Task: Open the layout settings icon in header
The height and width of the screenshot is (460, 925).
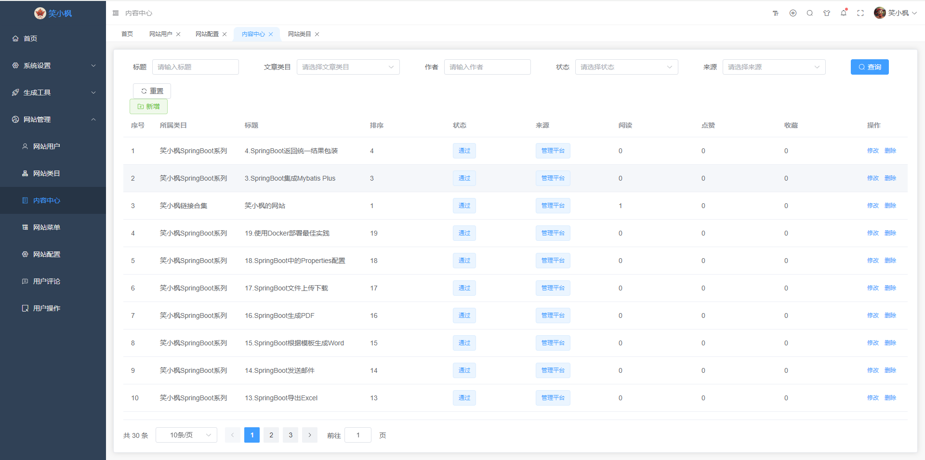Action: 793,13
